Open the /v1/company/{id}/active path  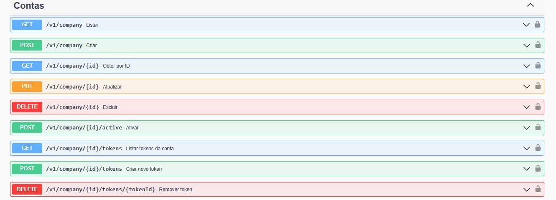[x=84, y=127]
